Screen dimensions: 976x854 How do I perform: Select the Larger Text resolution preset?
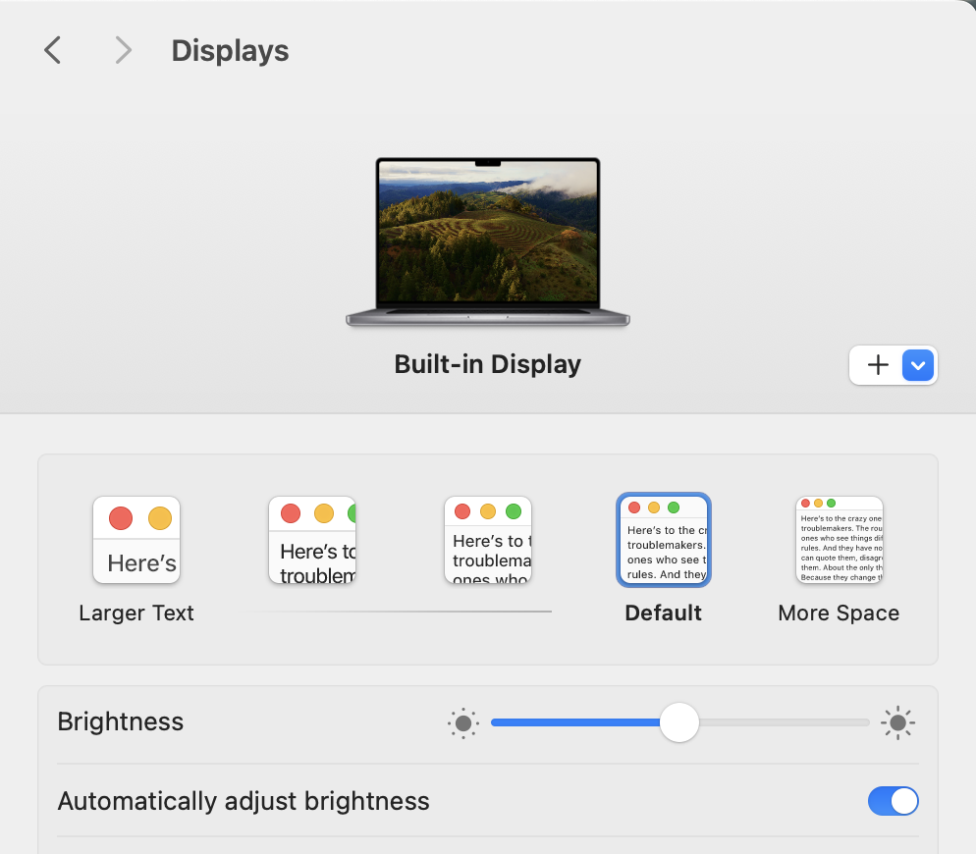coord(136,540)
